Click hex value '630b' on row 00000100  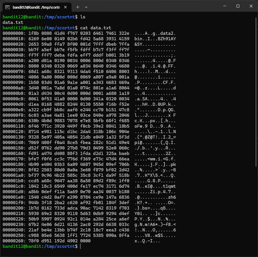point(34,121)
